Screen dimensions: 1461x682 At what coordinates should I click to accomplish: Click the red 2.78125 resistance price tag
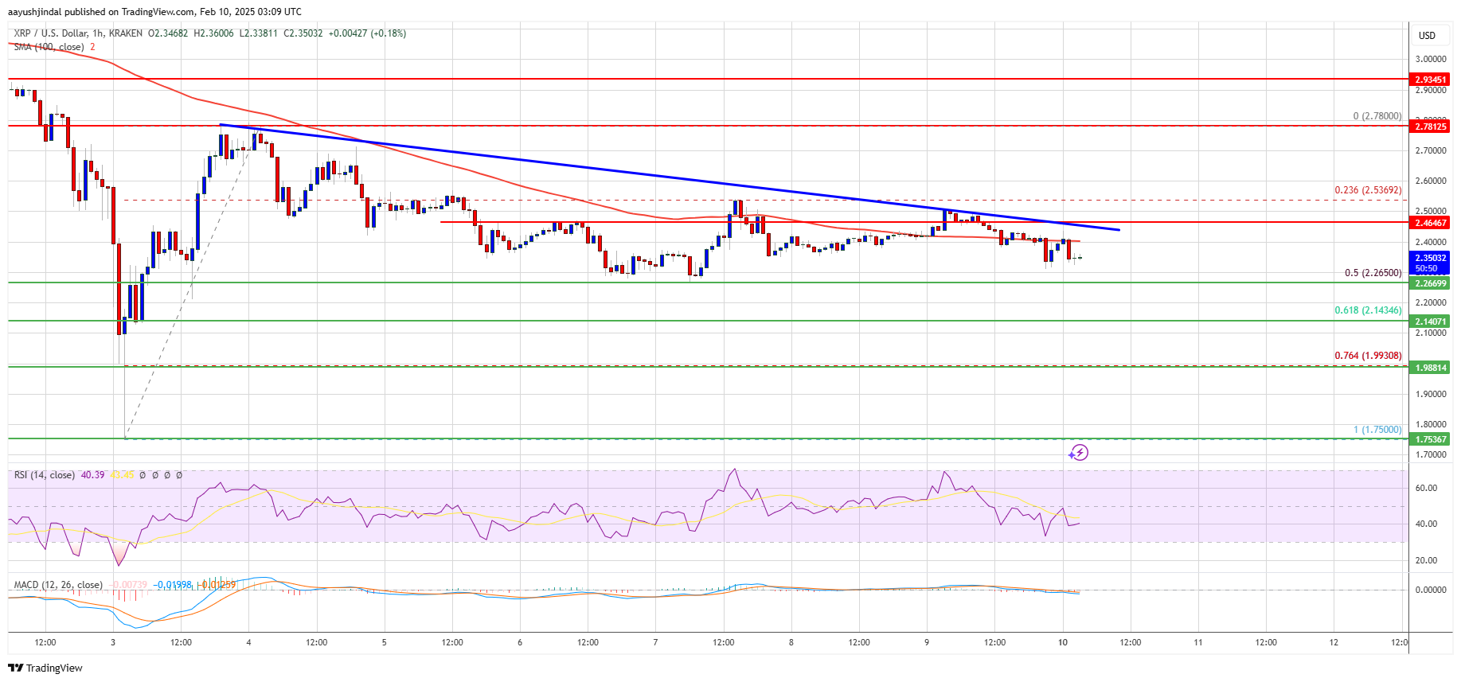(x=1430, y=127)
